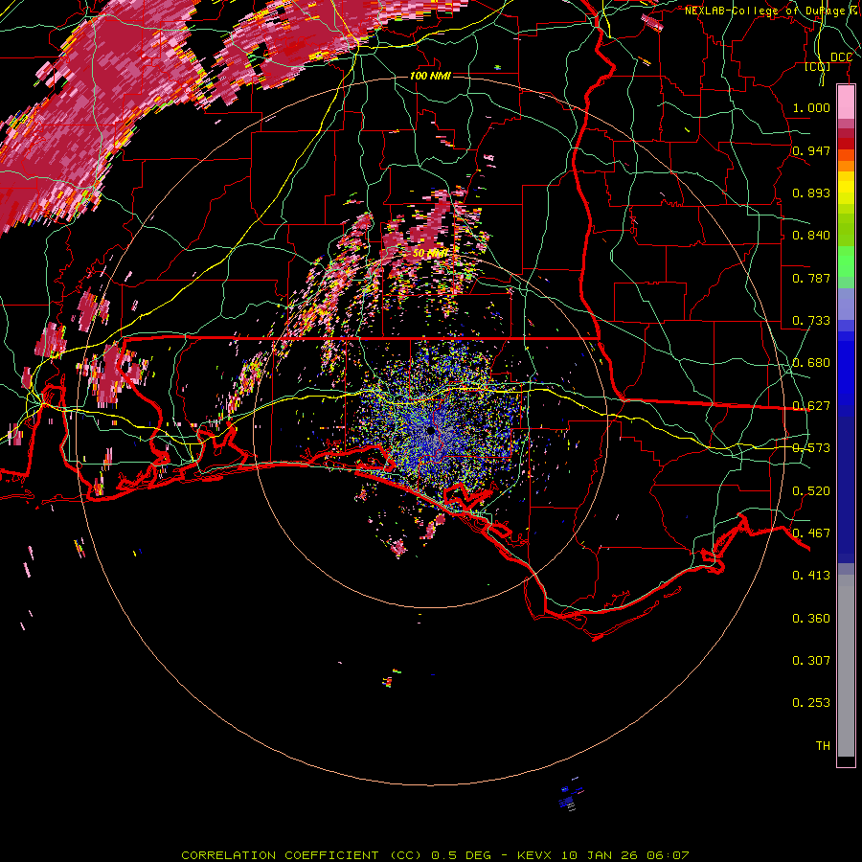Select the 0.680 legend value
The height and width of the screenshot is (862, 862).
click(811, 363)
